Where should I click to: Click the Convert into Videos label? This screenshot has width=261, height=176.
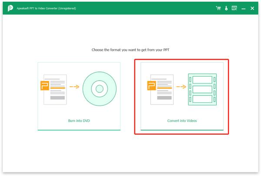tap(182, 121)
